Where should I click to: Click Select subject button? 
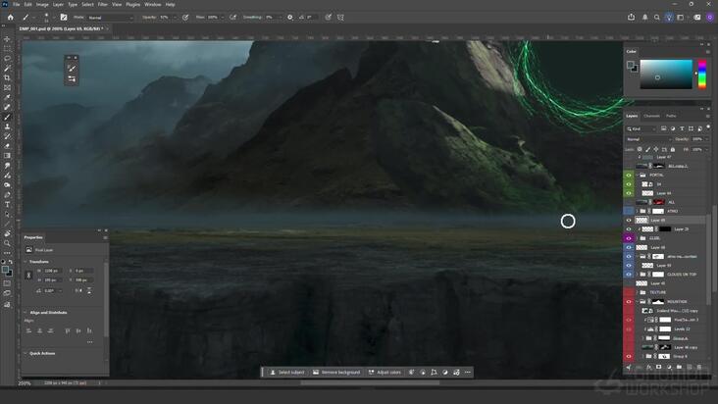point(287,373)
